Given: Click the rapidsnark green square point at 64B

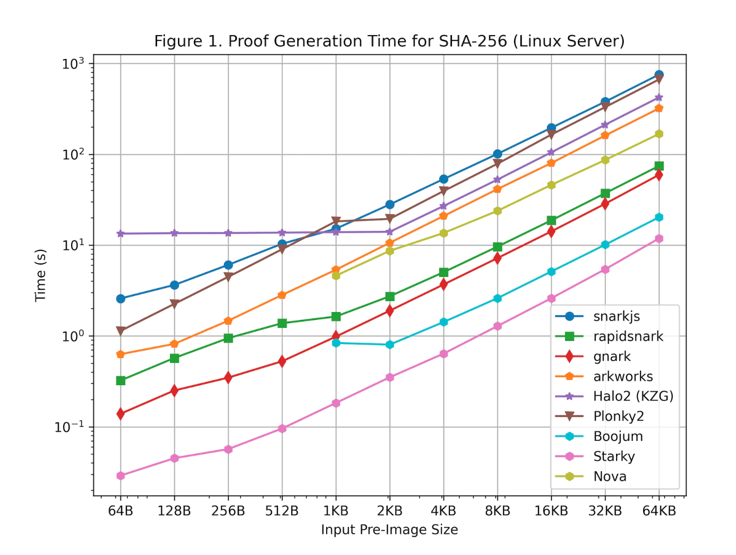Looking at the screenshot, I should coord(121,380).
